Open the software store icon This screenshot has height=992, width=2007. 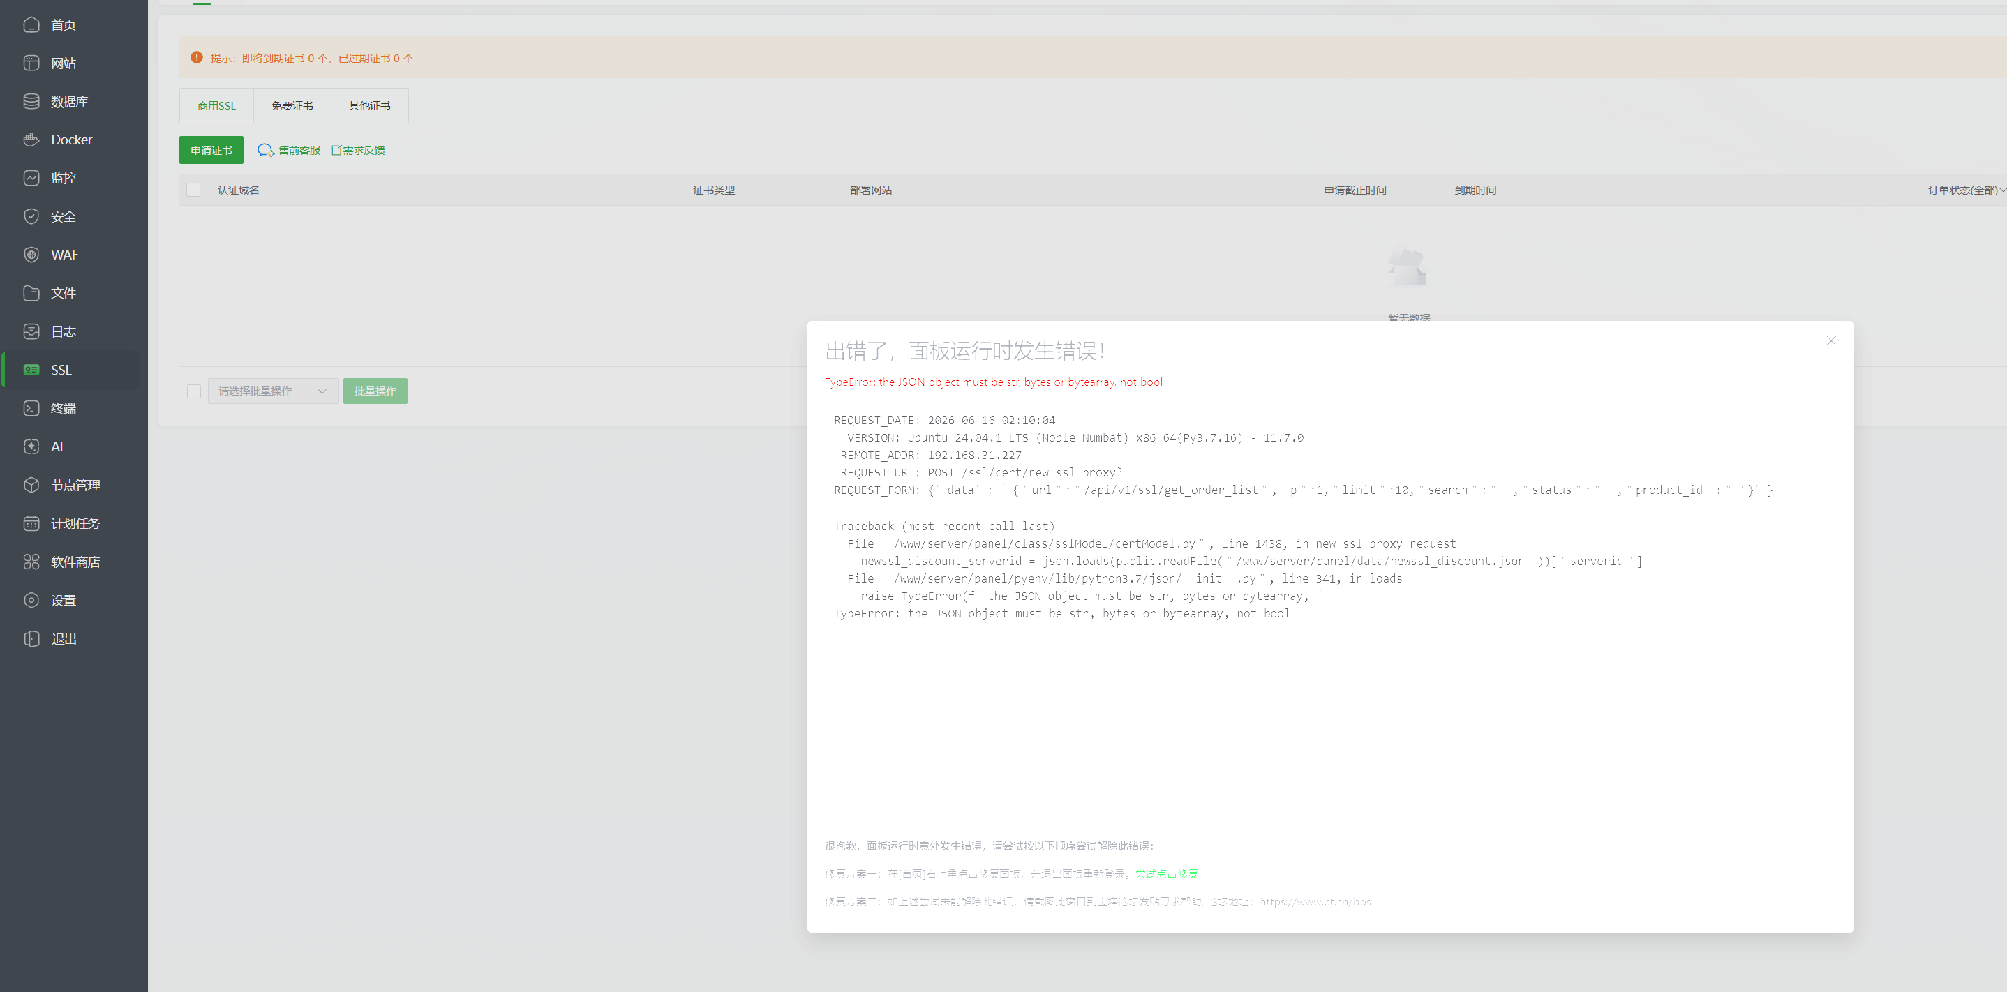click(x=31, y=562)
